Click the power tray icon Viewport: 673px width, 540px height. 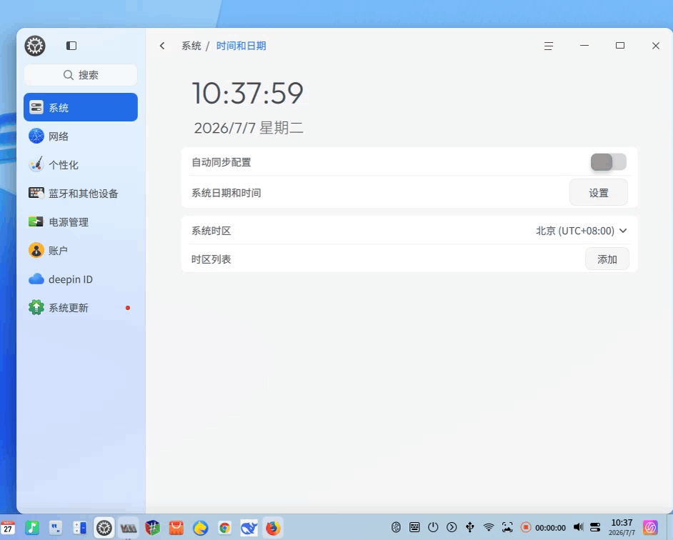click(433, 527)
